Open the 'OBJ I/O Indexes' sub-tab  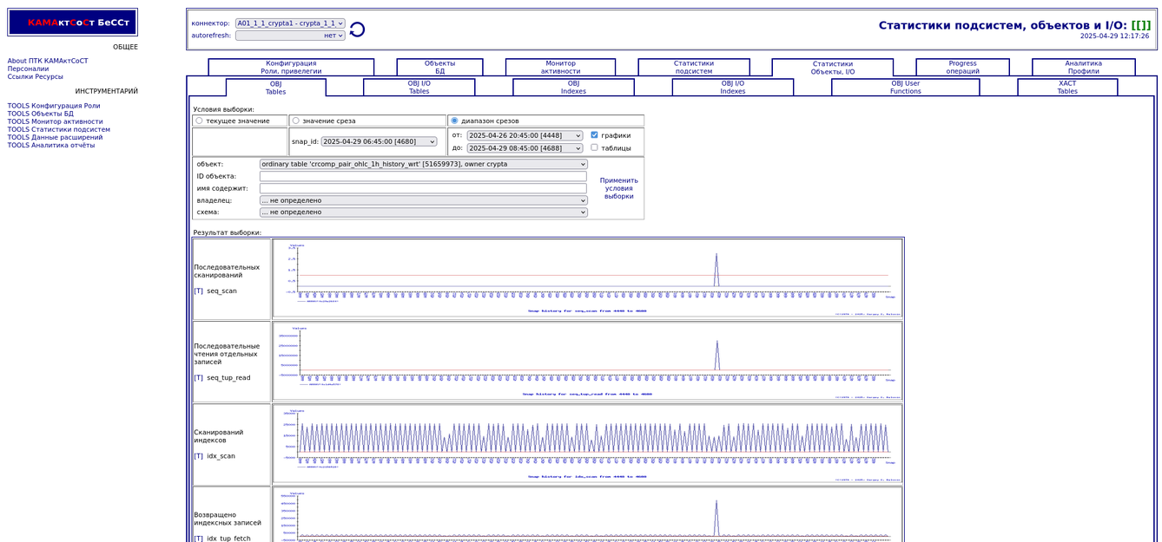point(732,88)
